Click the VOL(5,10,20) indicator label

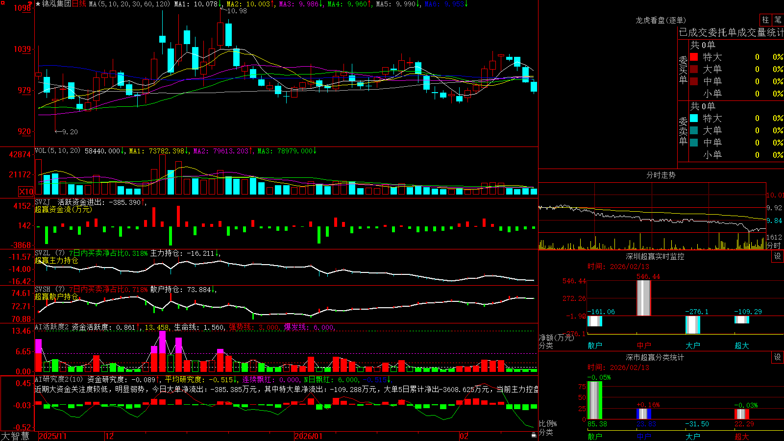click(x=57, y=151)
